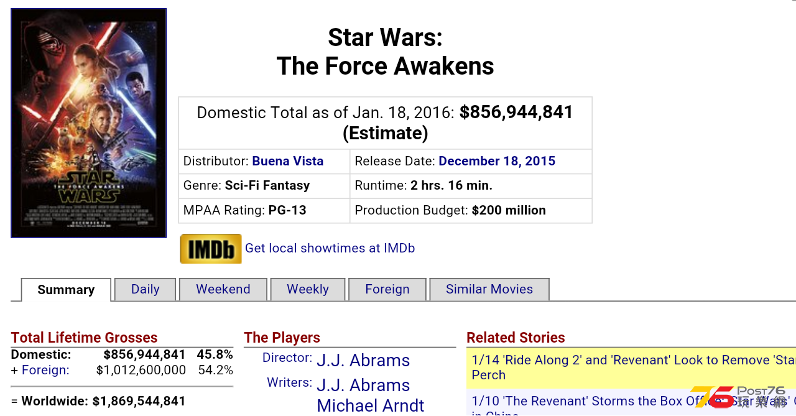
Task: Follow the Buena Vista distributor link
Action: (x=288, y=161)
